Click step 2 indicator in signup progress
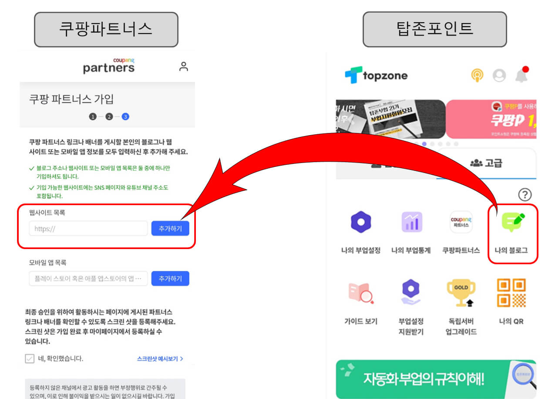 pos(109,116)
